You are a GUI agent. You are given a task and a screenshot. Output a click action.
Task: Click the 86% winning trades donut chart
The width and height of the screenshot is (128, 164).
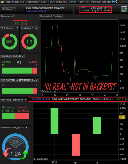click(10, 41)
